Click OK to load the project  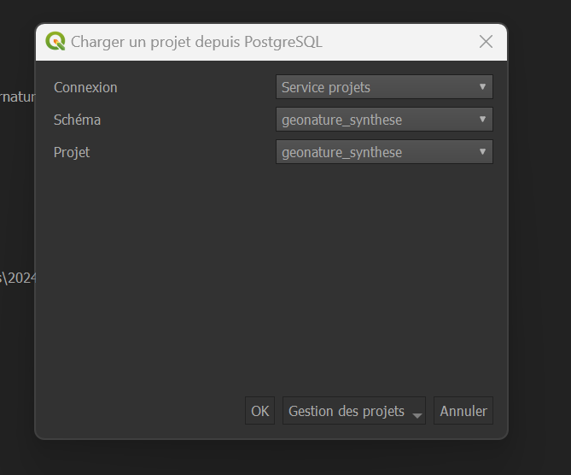click(260, 411)
